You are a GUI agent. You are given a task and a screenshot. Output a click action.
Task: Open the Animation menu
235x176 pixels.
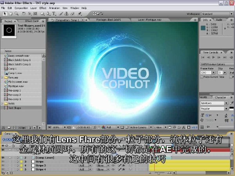pyautogui.click(x=54, y=8)
